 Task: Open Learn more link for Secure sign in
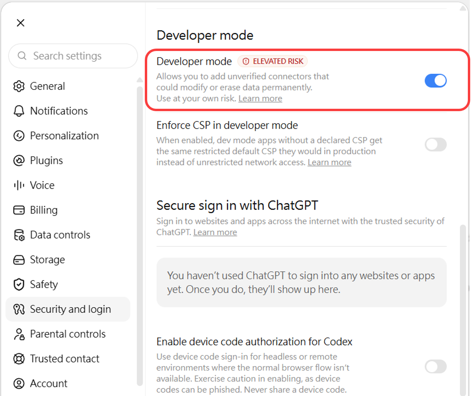point(215,232)
